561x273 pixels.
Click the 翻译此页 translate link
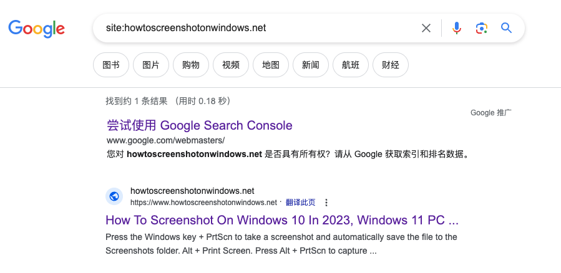(x=301, y=203)
